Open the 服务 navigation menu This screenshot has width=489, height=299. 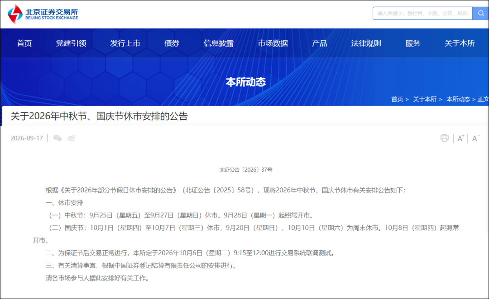pos(413,43)
